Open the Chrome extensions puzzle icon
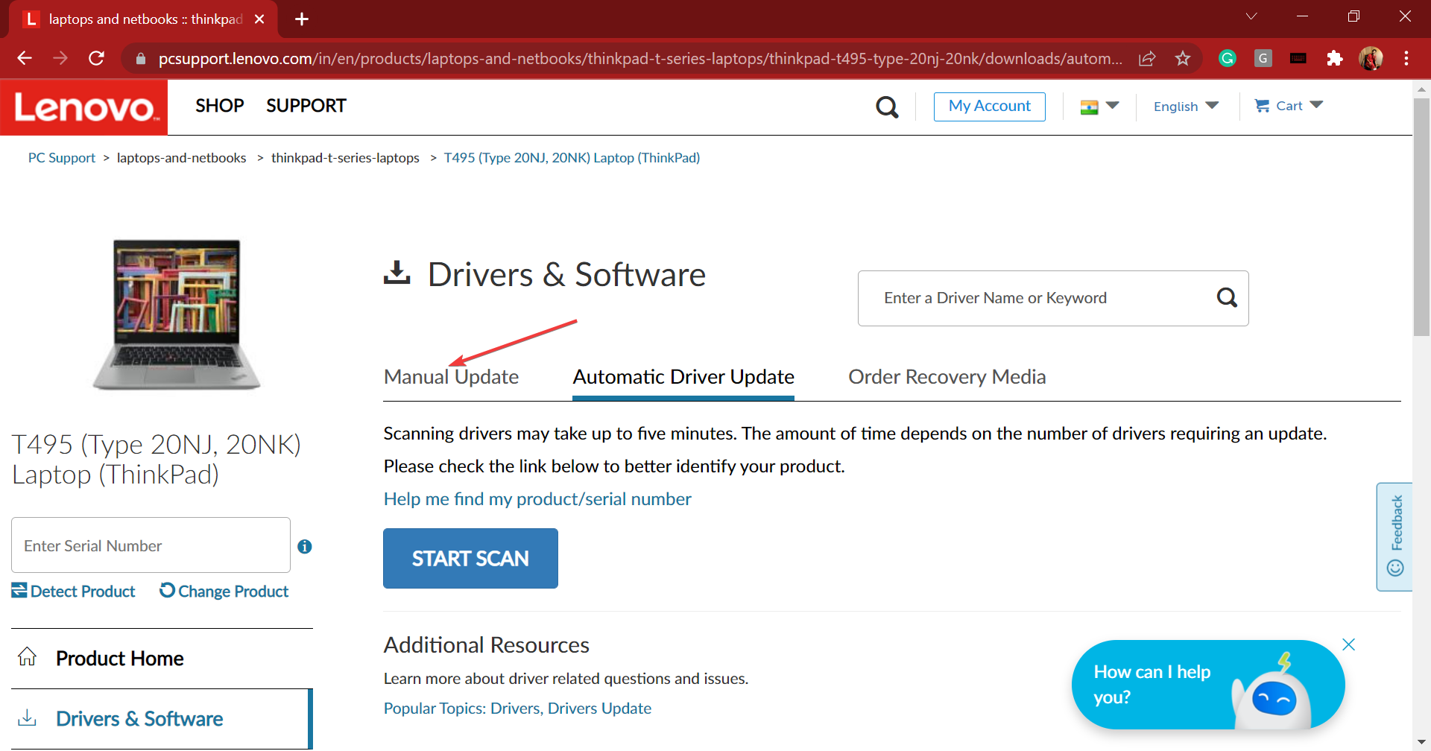Screen dimensions: 1431x751 [x=1335, y=58]
